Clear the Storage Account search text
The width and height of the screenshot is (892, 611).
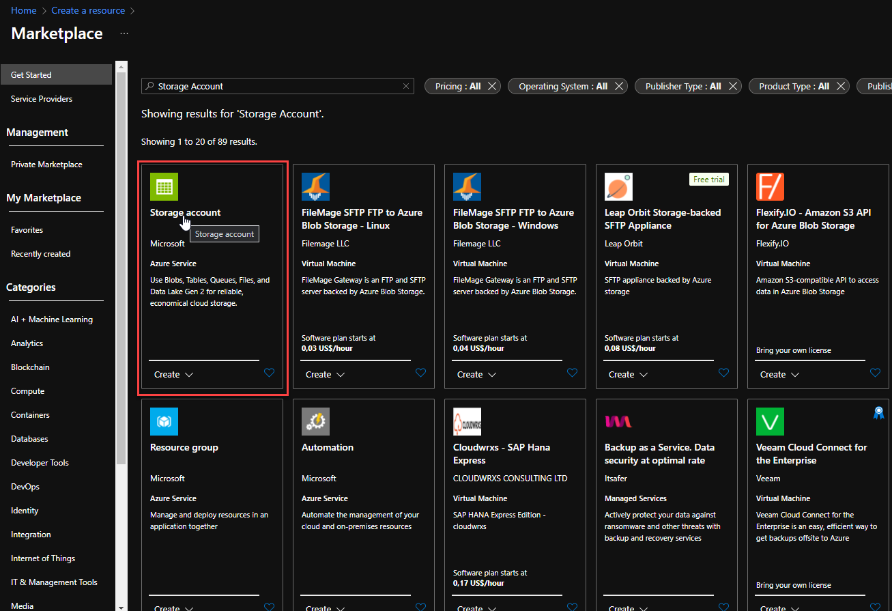pyautogui.click(x=406, y=86)
